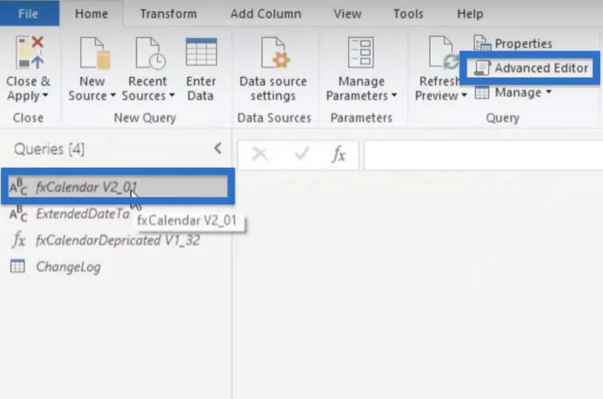Click the Refresh Preview icon
The width and height of the screenshot is (603, 399).
(x=442, y=53)
